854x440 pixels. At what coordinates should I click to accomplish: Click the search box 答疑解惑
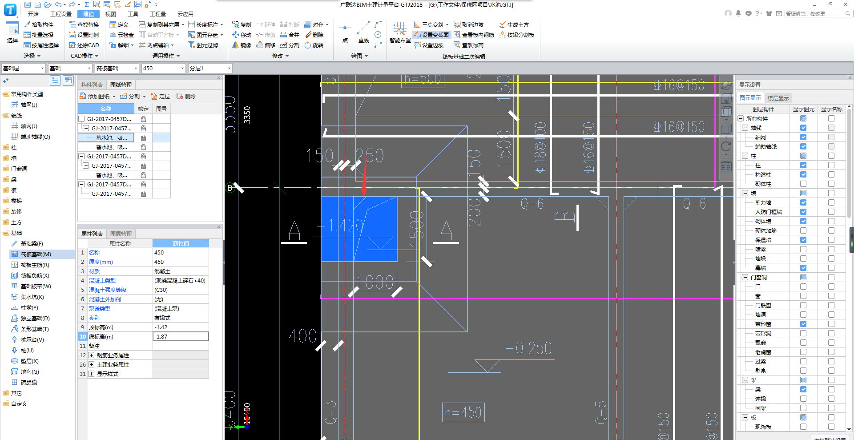pos(818,13)
